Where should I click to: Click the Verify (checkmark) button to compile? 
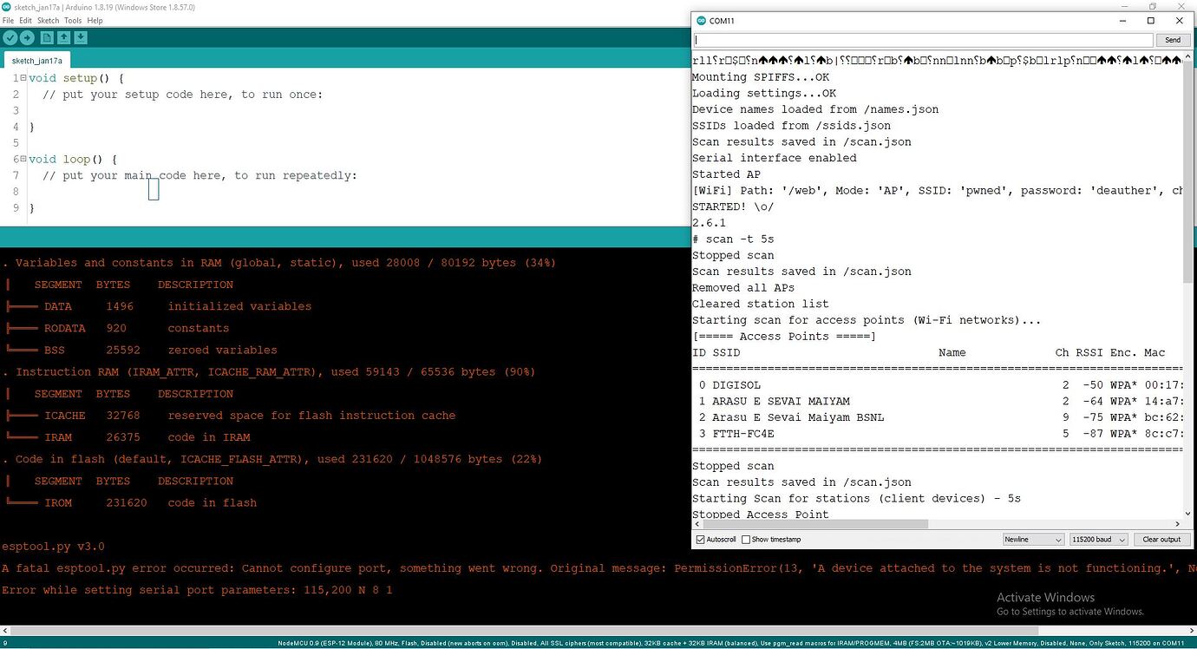(x=10, y=37)
